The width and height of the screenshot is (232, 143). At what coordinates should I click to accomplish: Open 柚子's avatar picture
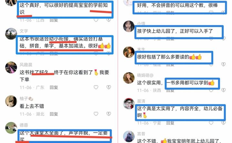[11, 101]
